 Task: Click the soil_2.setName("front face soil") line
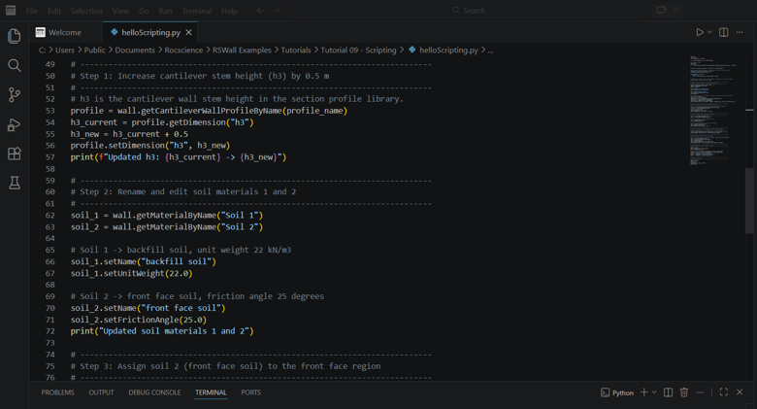coord(148,308)
